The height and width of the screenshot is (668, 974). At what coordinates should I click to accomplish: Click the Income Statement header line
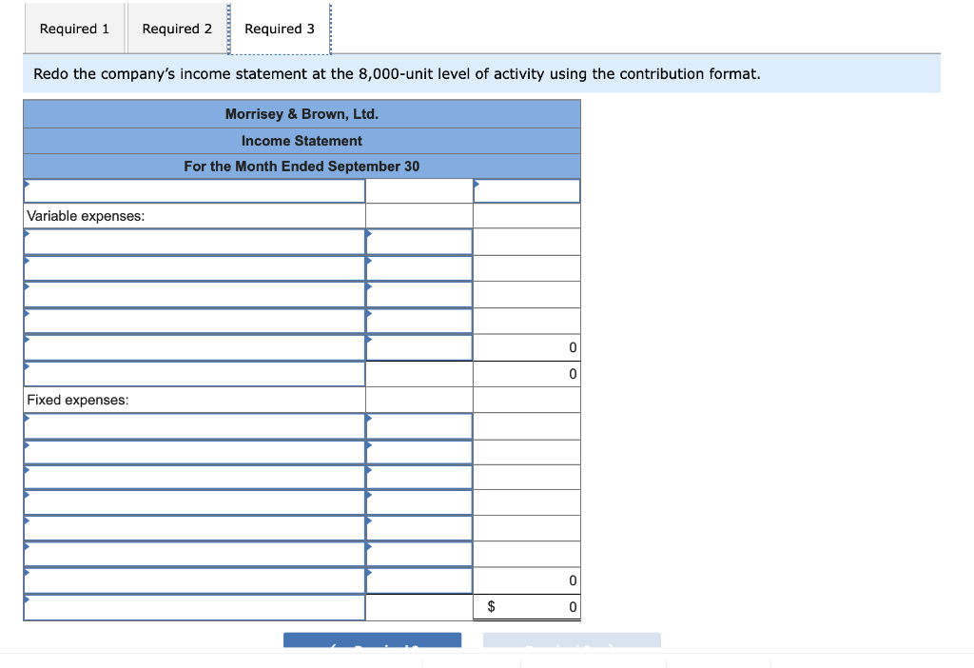(302, 141)
